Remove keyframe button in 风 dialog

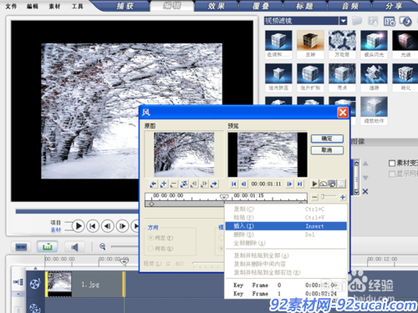[174, 184]
